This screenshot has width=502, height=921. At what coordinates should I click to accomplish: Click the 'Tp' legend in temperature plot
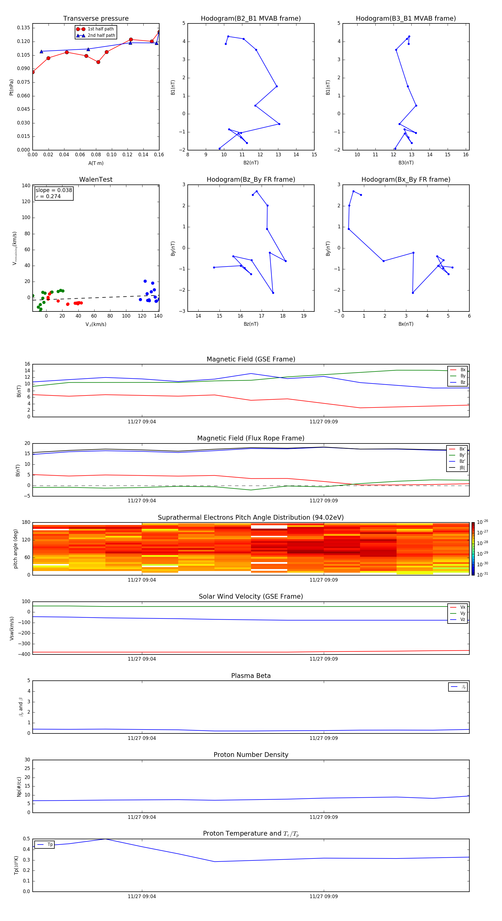point(45,845)
